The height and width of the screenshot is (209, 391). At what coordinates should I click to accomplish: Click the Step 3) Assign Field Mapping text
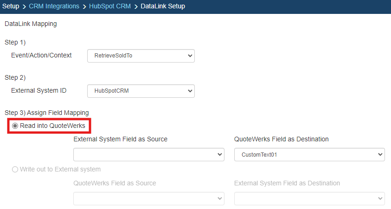[x=46, y=113]
